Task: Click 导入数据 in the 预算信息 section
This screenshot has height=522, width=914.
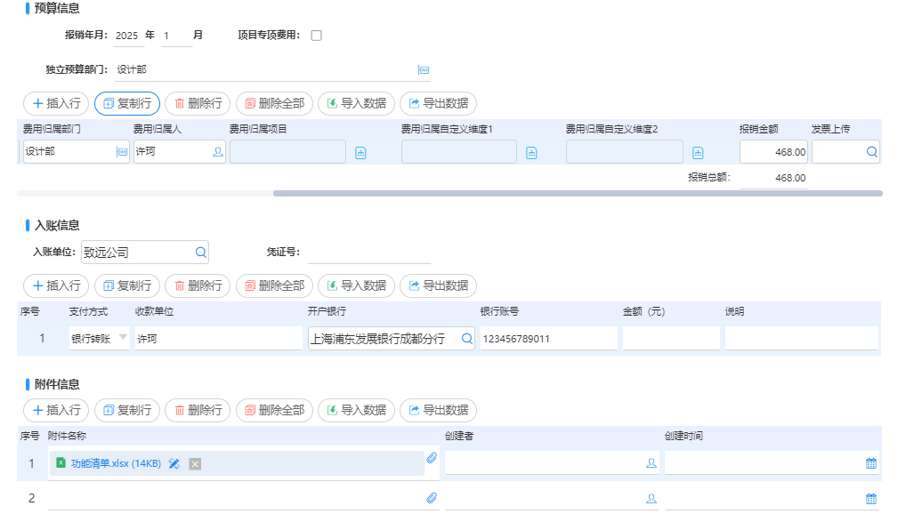Action: click(356, 104)
